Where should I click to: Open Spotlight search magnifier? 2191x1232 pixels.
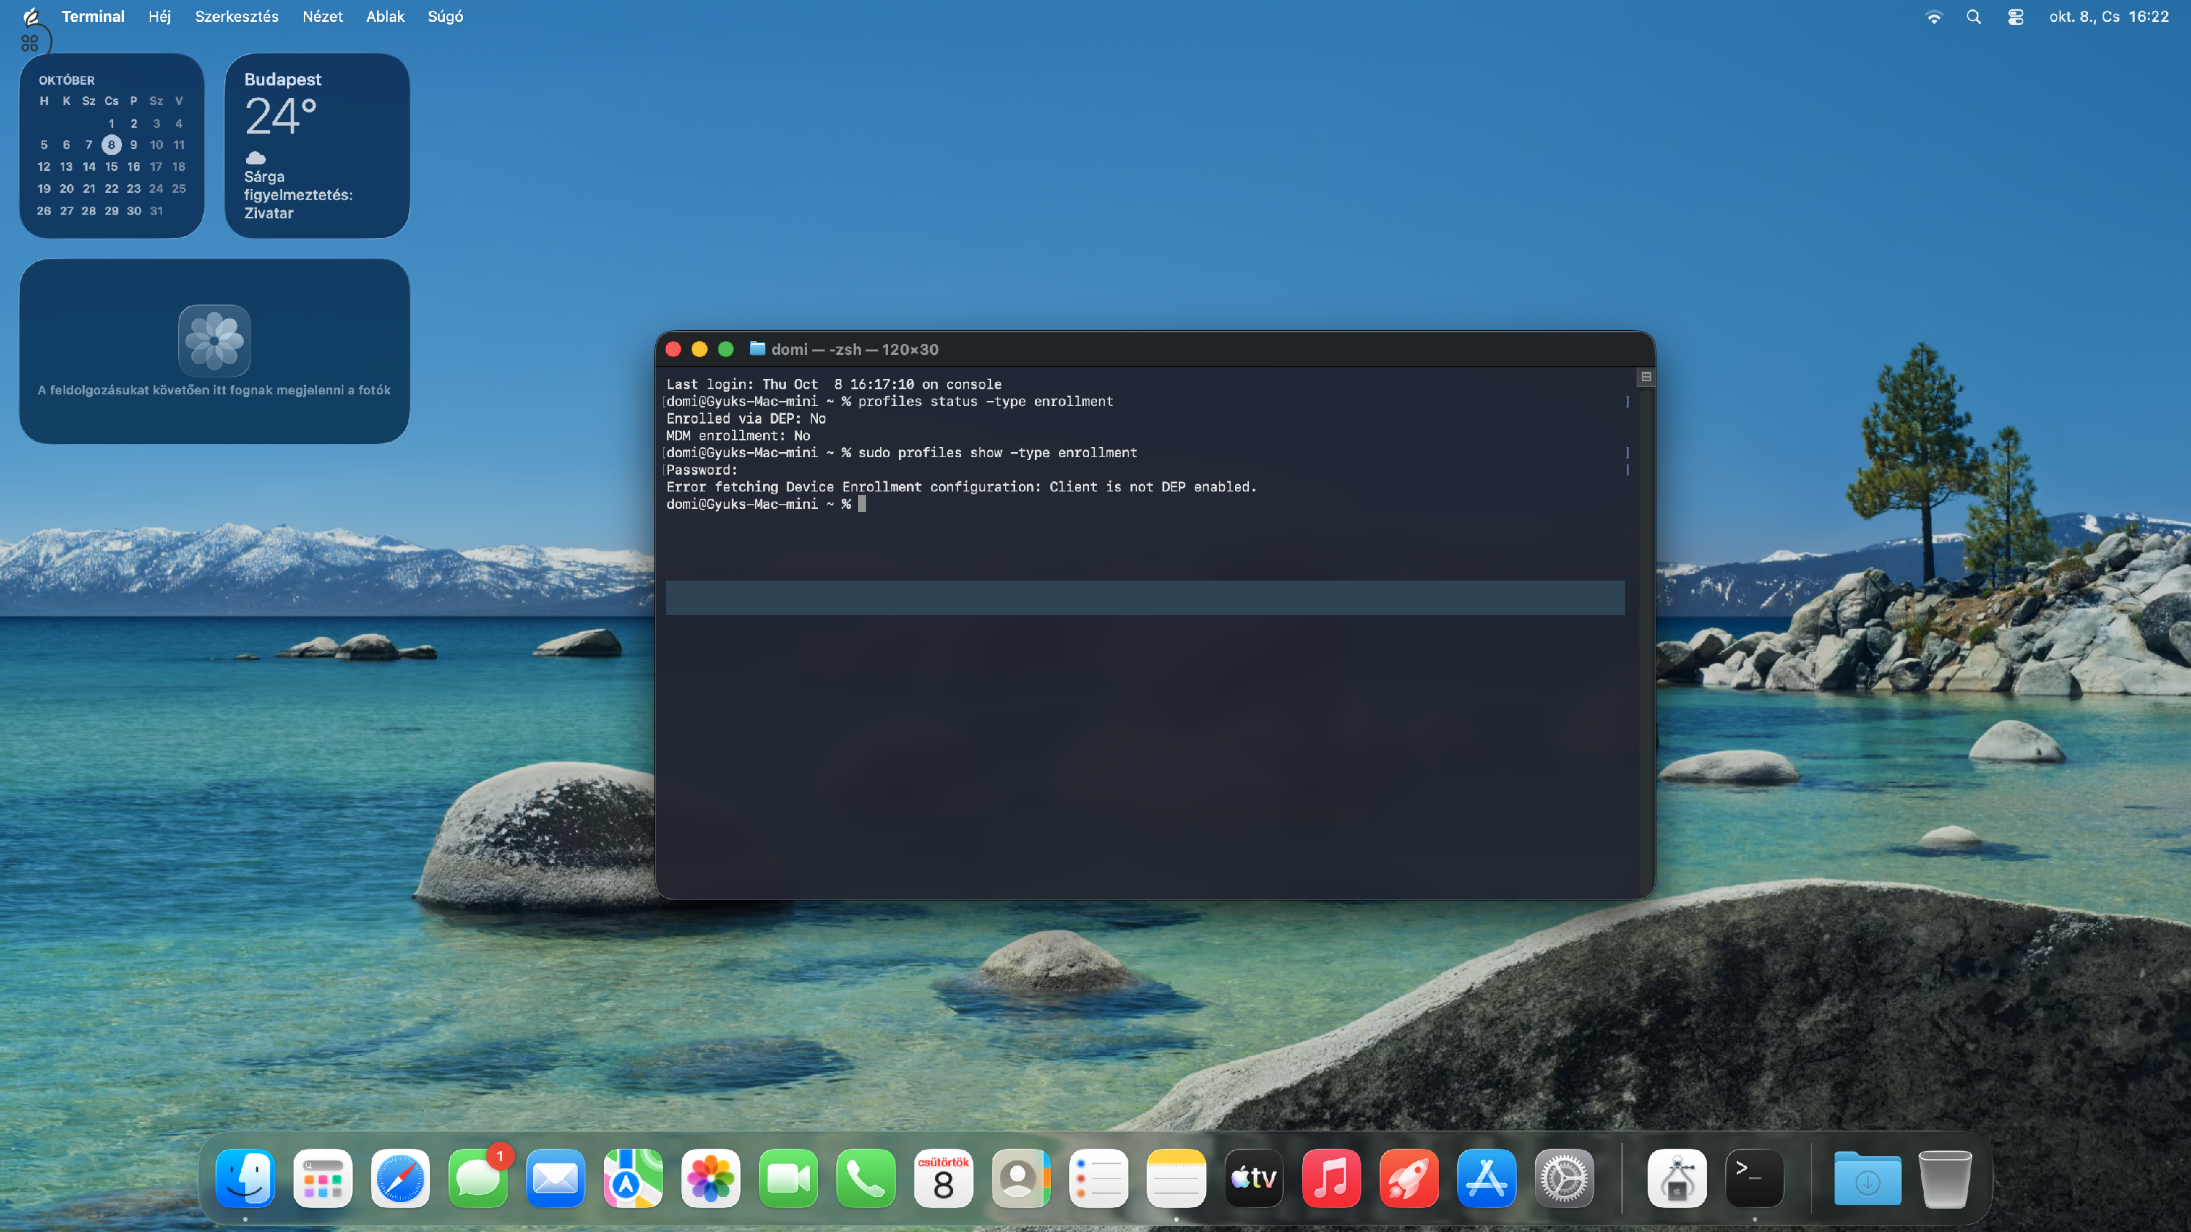(1974, 17)
